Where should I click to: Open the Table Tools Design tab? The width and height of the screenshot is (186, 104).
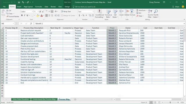click(67, 7)
